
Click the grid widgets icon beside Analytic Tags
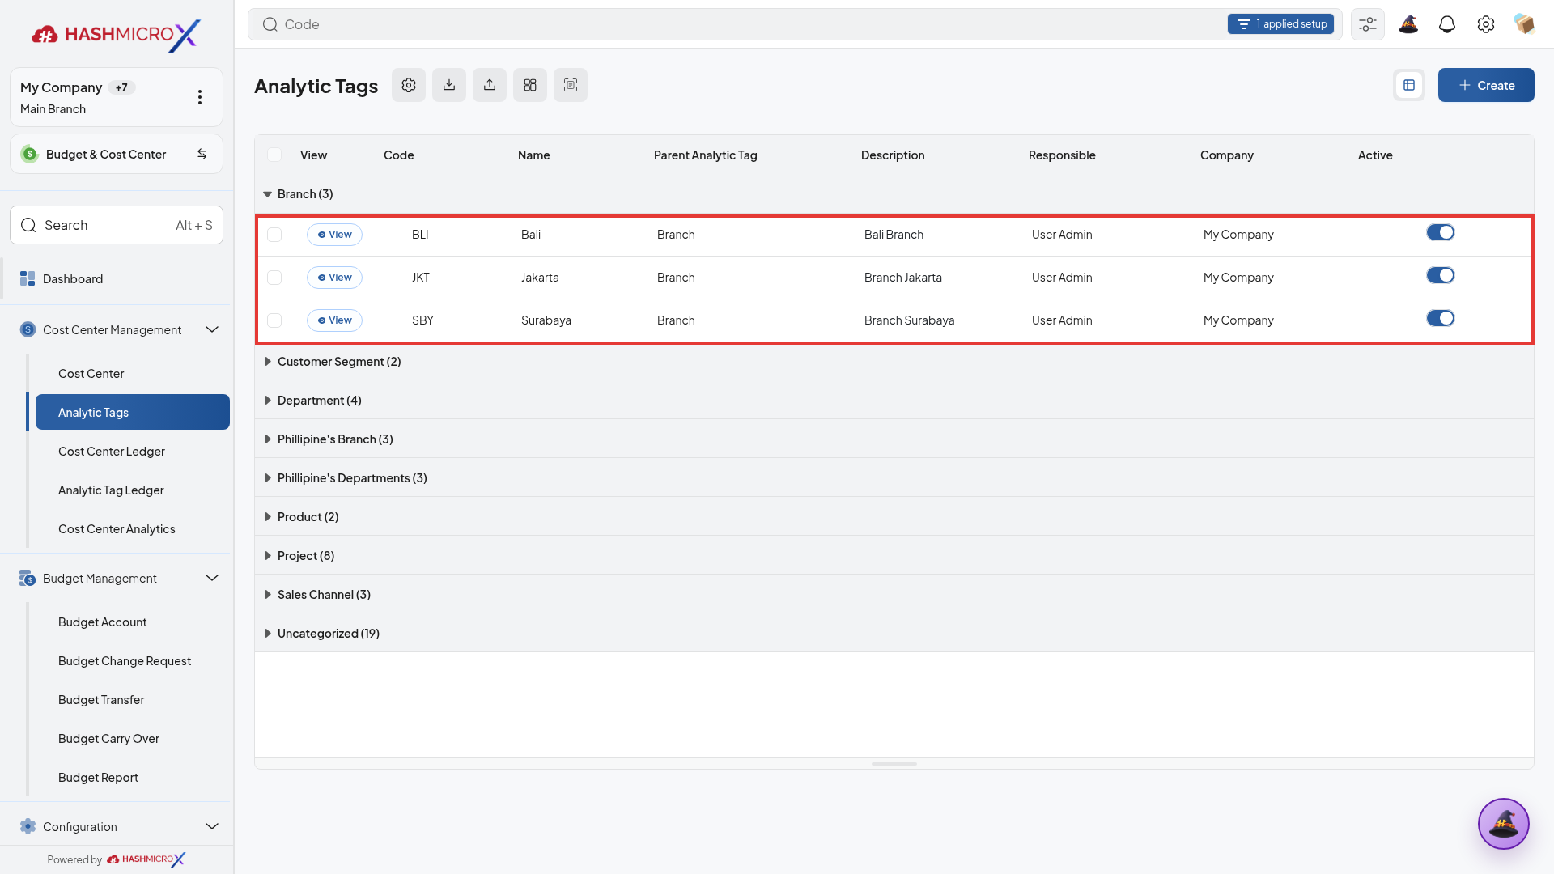530,85
